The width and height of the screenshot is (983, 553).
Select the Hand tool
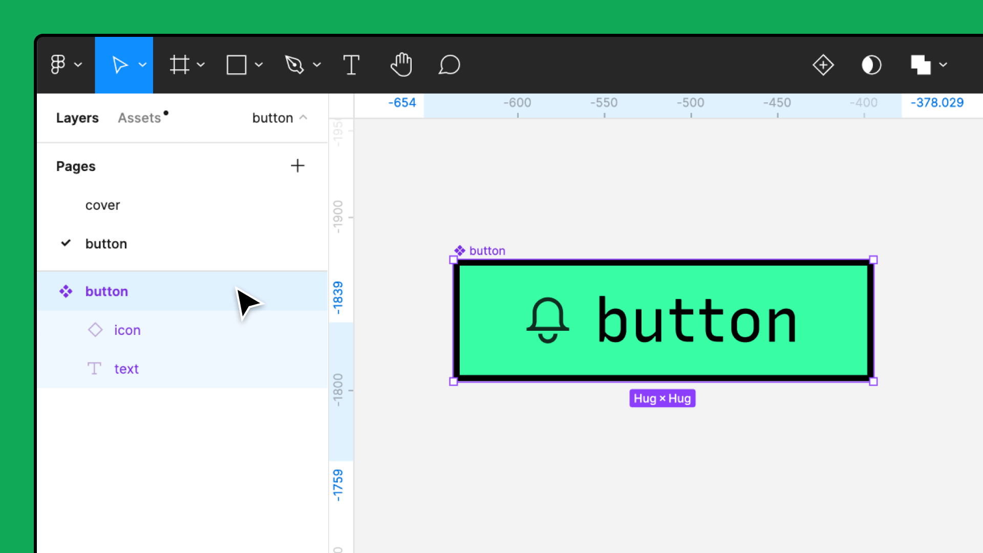pos(401,65)
